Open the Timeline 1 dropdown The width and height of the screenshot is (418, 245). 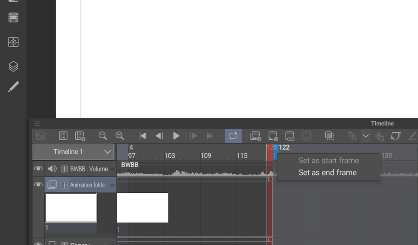tap(73, 152)
